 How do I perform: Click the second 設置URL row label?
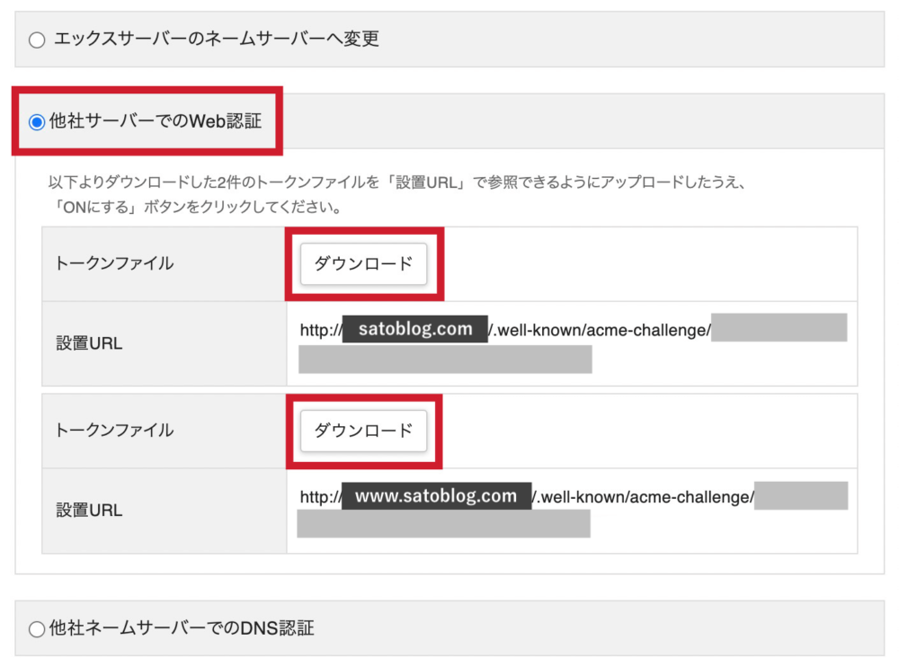click(x=87, y=509)
